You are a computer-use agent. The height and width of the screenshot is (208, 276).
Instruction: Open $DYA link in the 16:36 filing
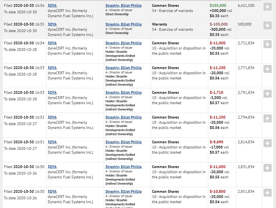tap(52, 5)
